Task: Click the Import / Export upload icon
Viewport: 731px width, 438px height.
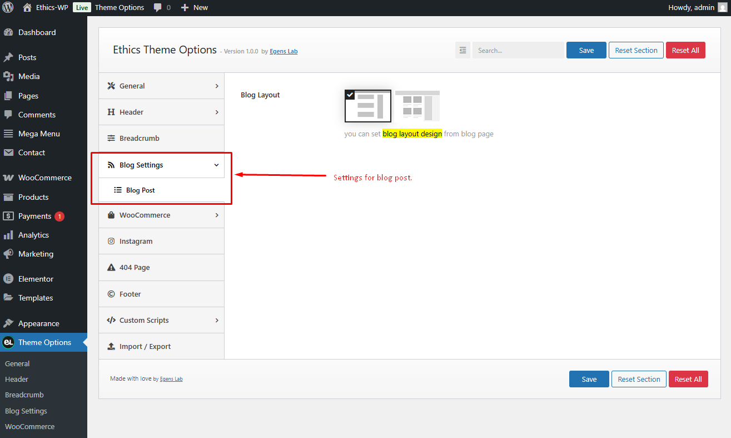Action: (111, 346)
